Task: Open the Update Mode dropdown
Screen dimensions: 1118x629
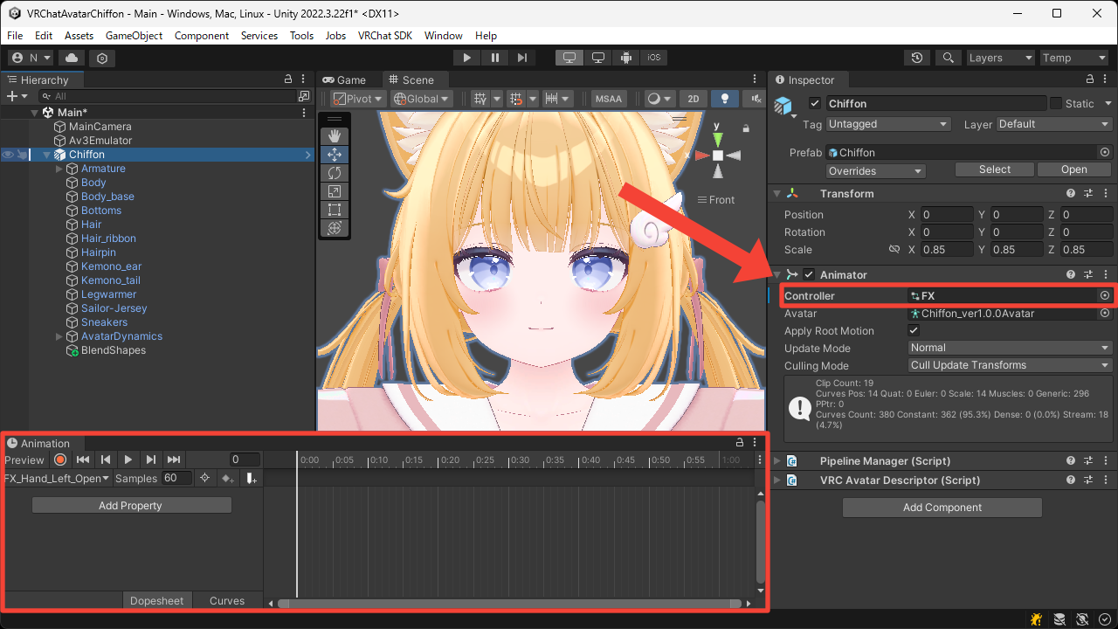Action: tap(1009, 348)
